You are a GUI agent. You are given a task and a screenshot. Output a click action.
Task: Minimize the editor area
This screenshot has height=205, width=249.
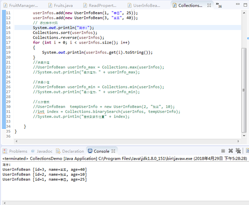[x=238, y=4]
